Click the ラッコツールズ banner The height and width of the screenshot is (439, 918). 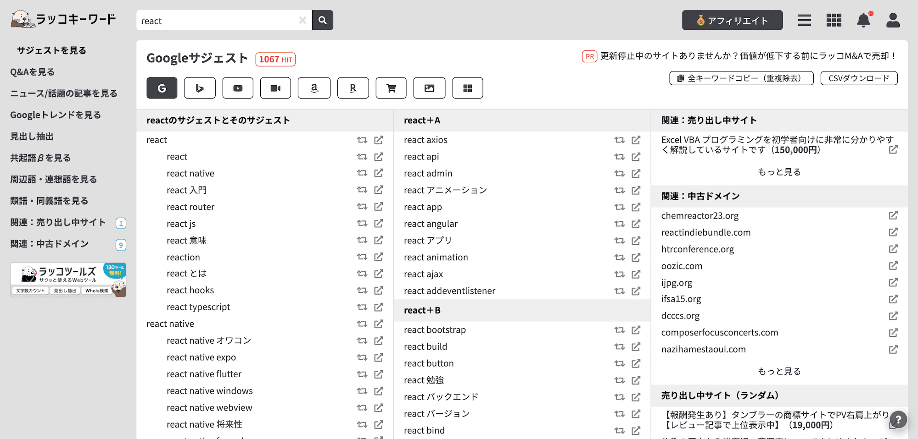(68, 280)
